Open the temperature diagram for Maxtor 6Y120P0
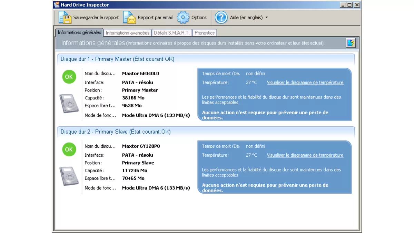The height and width of the screenshot is (233, 414). tap(305, 155)
